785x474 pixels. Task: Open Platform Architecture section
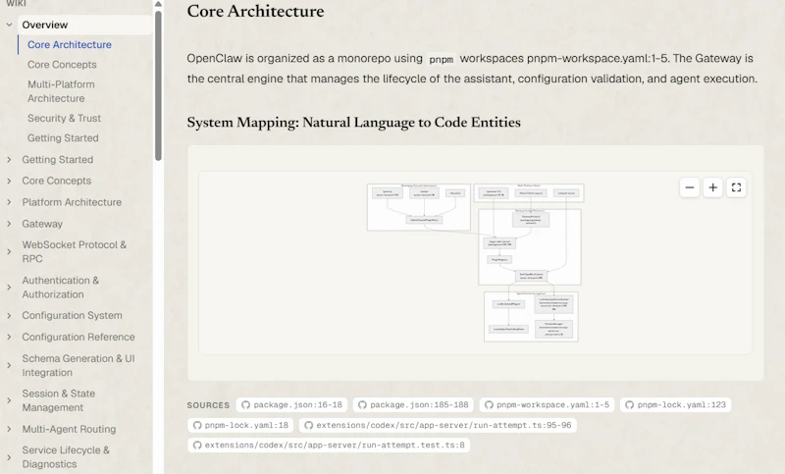point(72,202)
